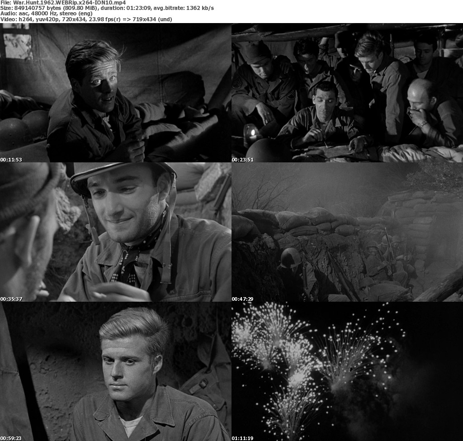Click the thumbnail at timestamp 00:11:53
The height and width of the screenshot is (441, 463).
116,93
